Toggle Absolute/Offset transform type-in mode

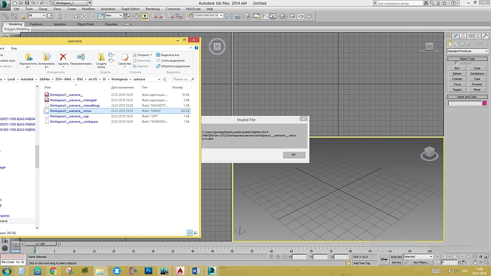click(285, 256)
